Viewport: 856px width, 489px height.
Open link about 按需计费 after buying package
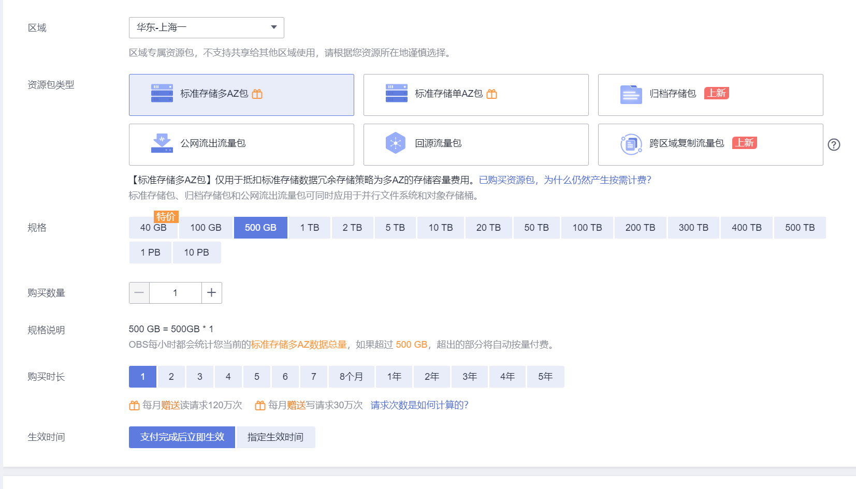(564, 180)
